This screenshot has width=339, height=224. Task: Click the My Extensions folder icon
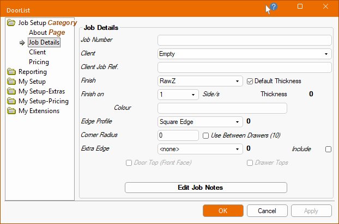click(x=11, y=111)
